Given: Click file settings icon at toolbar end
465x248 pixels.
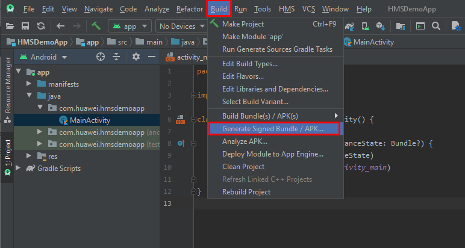Looking at the screenshot, I should [x=456, y=26].
